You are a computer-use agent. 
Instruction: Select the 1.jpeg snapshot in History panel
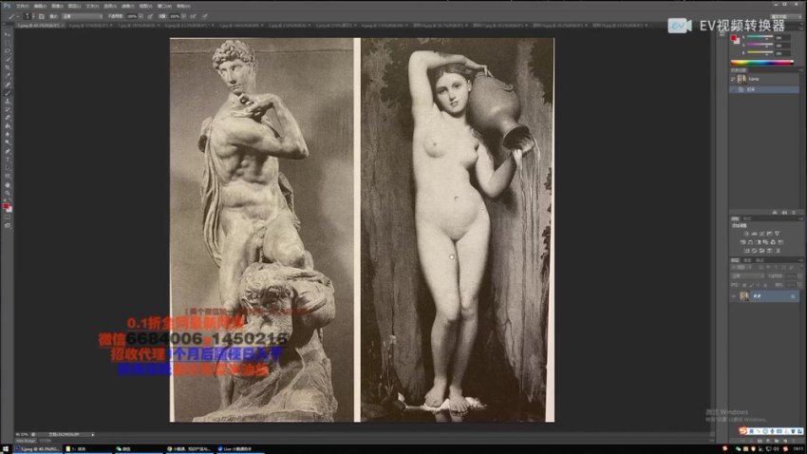click(x=765, y=79)
